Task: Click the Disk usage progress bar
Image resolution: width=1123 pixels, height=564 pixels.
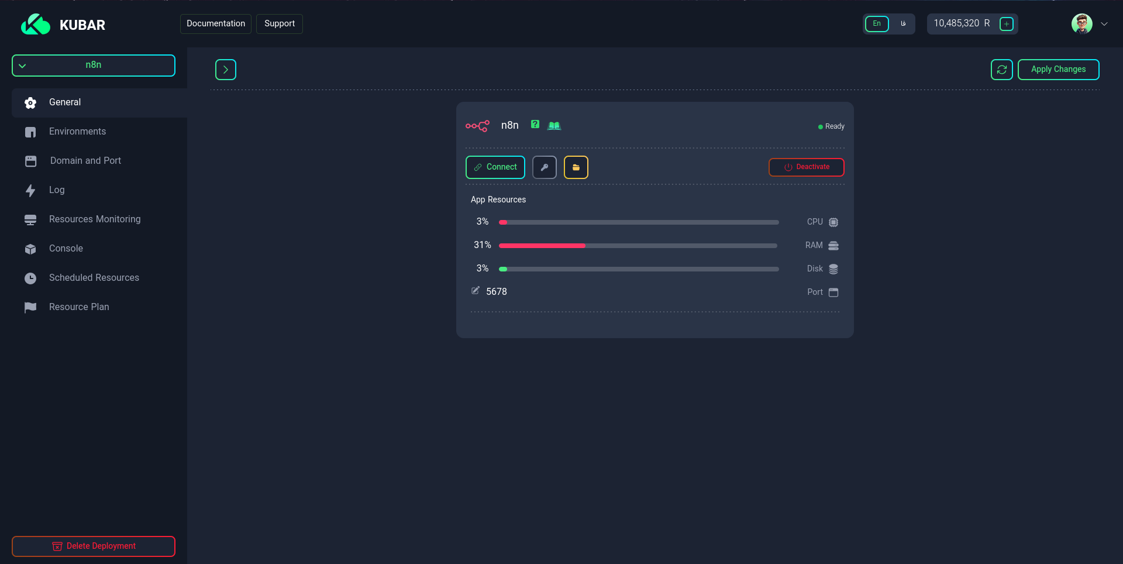Action: (639, 269)
